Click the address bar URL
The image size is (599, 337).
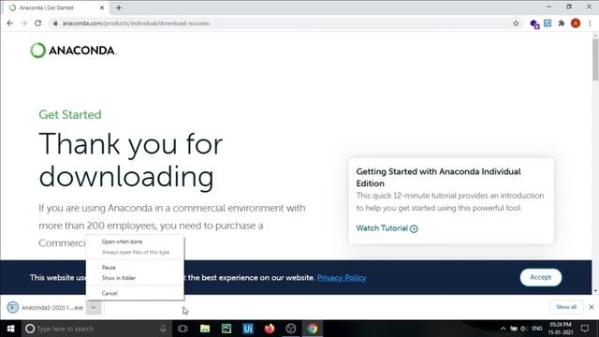[136, 23]
